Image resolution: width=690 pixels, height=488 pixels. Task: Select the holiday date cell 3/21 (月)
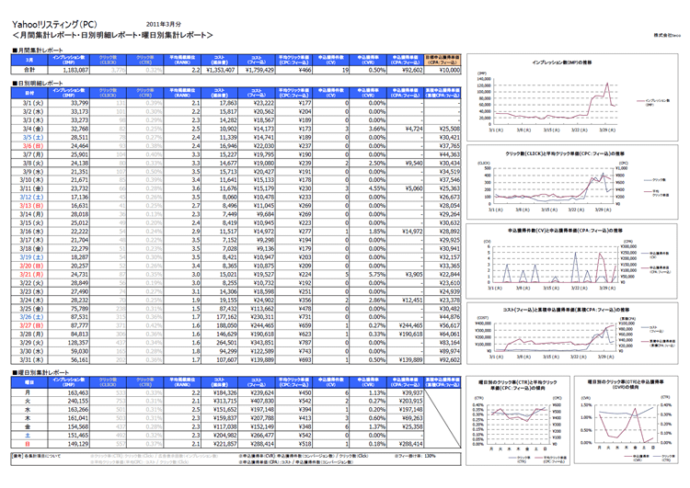tap(29, 275)
